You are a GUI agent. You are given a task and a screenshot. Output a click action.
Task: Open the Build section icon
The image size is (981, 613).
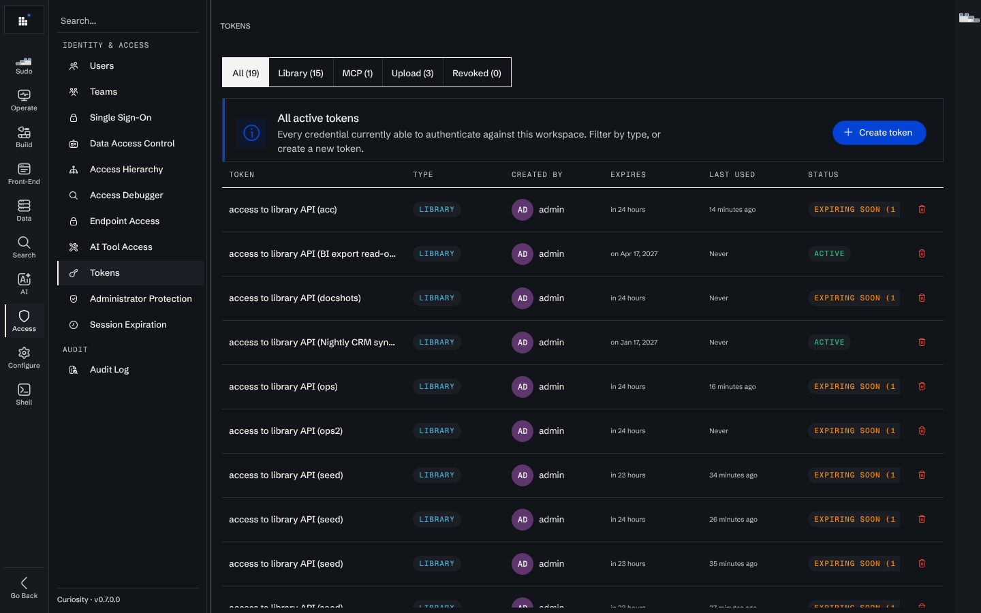(x=24, y=138)
